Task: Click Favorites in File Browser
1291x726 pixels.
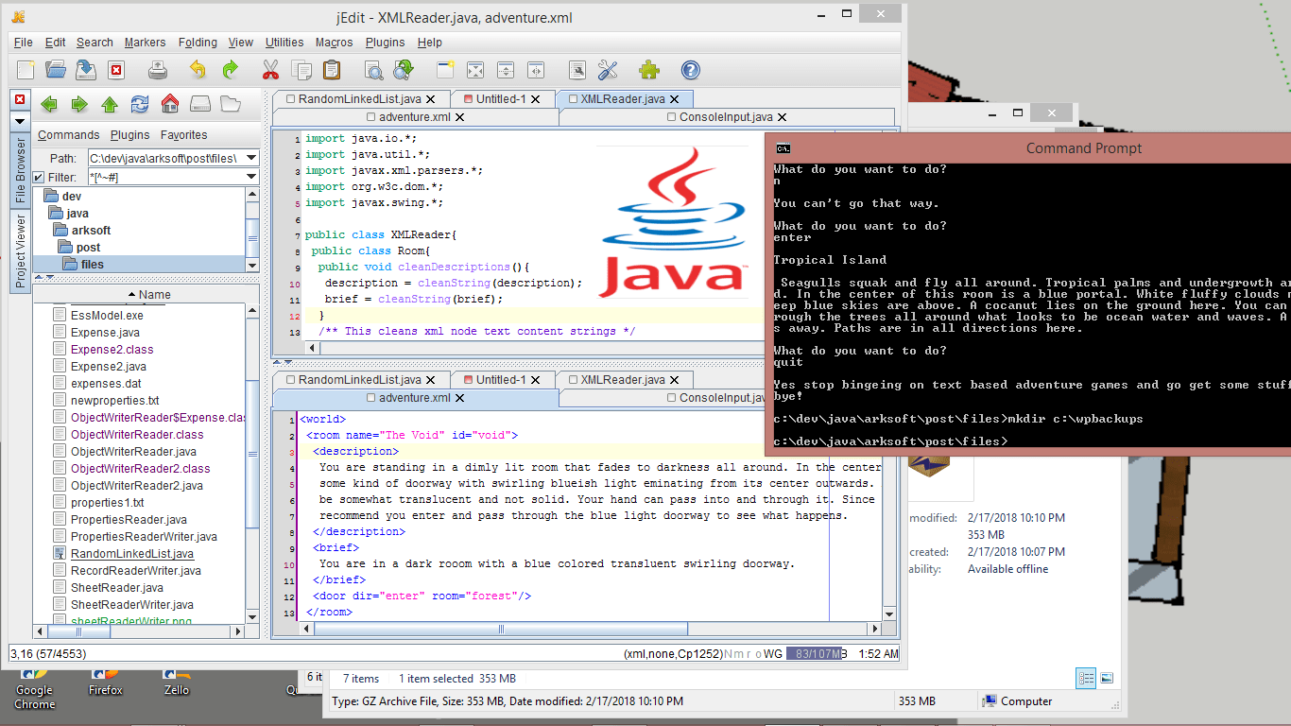Action: coord(184,135)
